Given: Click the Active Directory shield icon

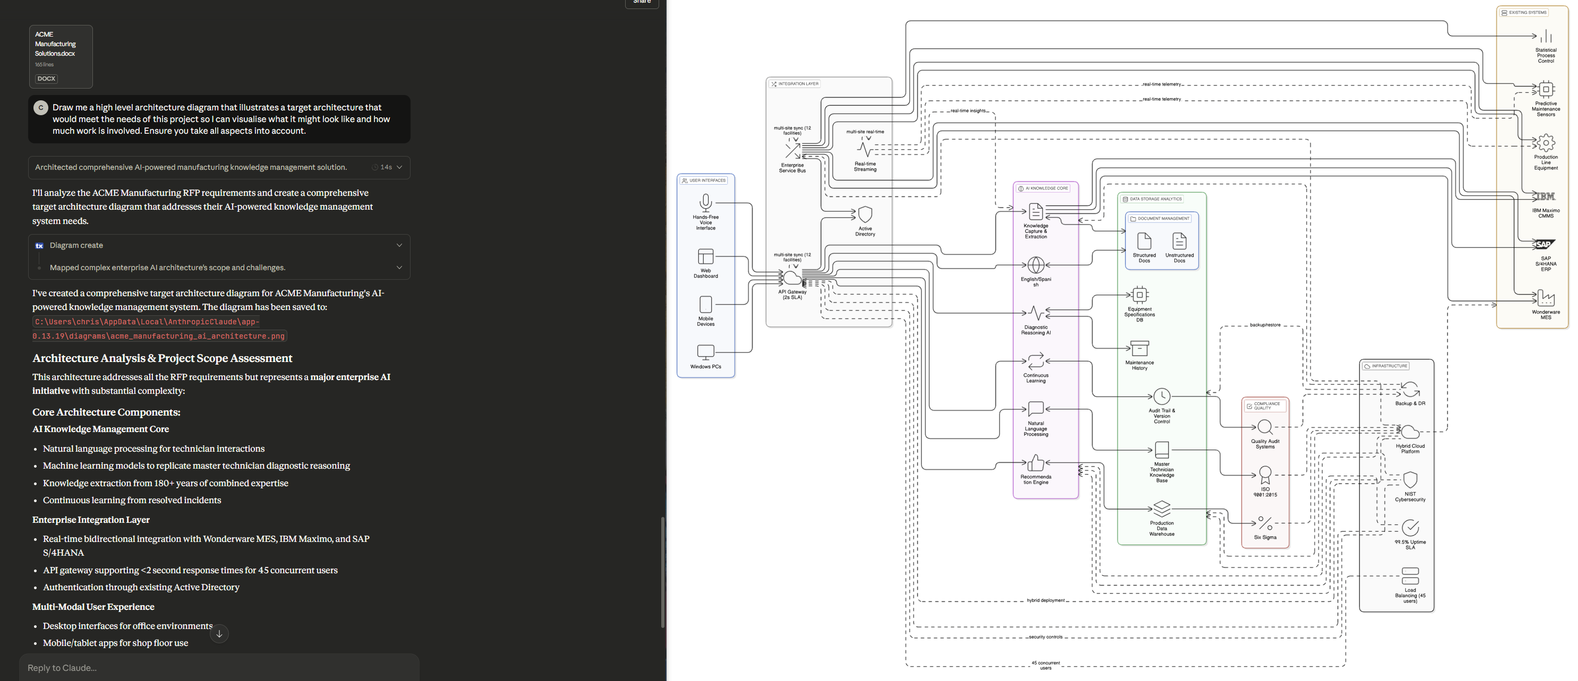Looking at the screenshot, I should [x=865, y=214].
